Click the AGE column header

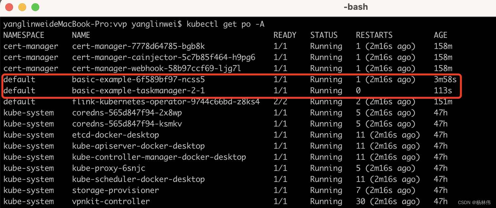point(440,35)
